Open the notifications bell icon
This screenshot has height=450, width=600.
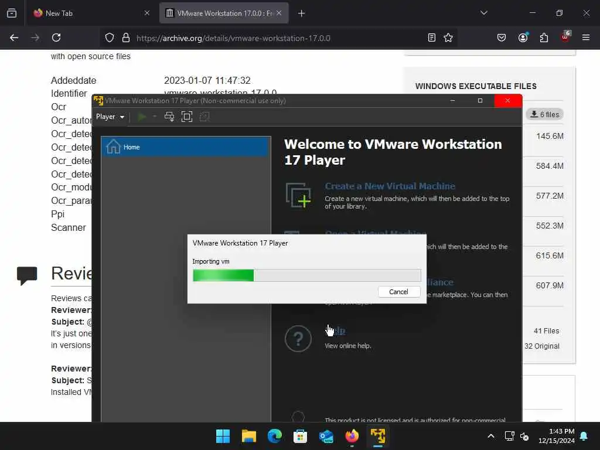(584, 436)
